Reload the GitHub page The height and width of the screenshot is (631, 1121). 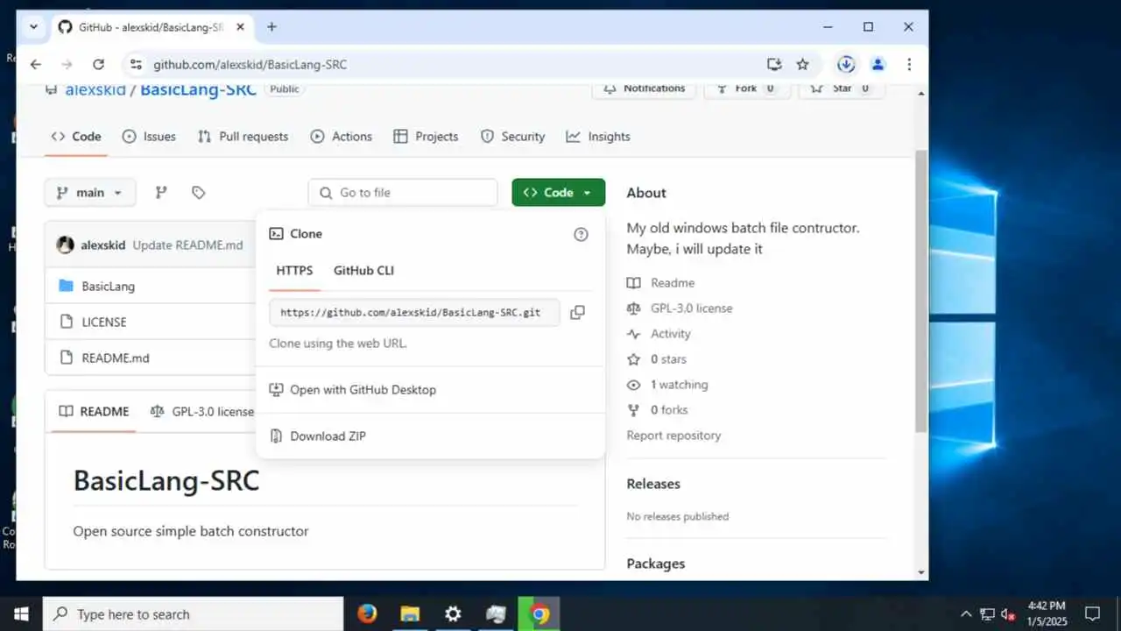99,64
